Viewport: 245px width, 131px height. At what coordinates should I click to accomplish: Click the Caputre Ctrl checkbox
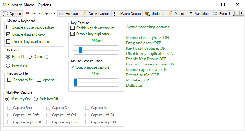(x=48, y=108)
